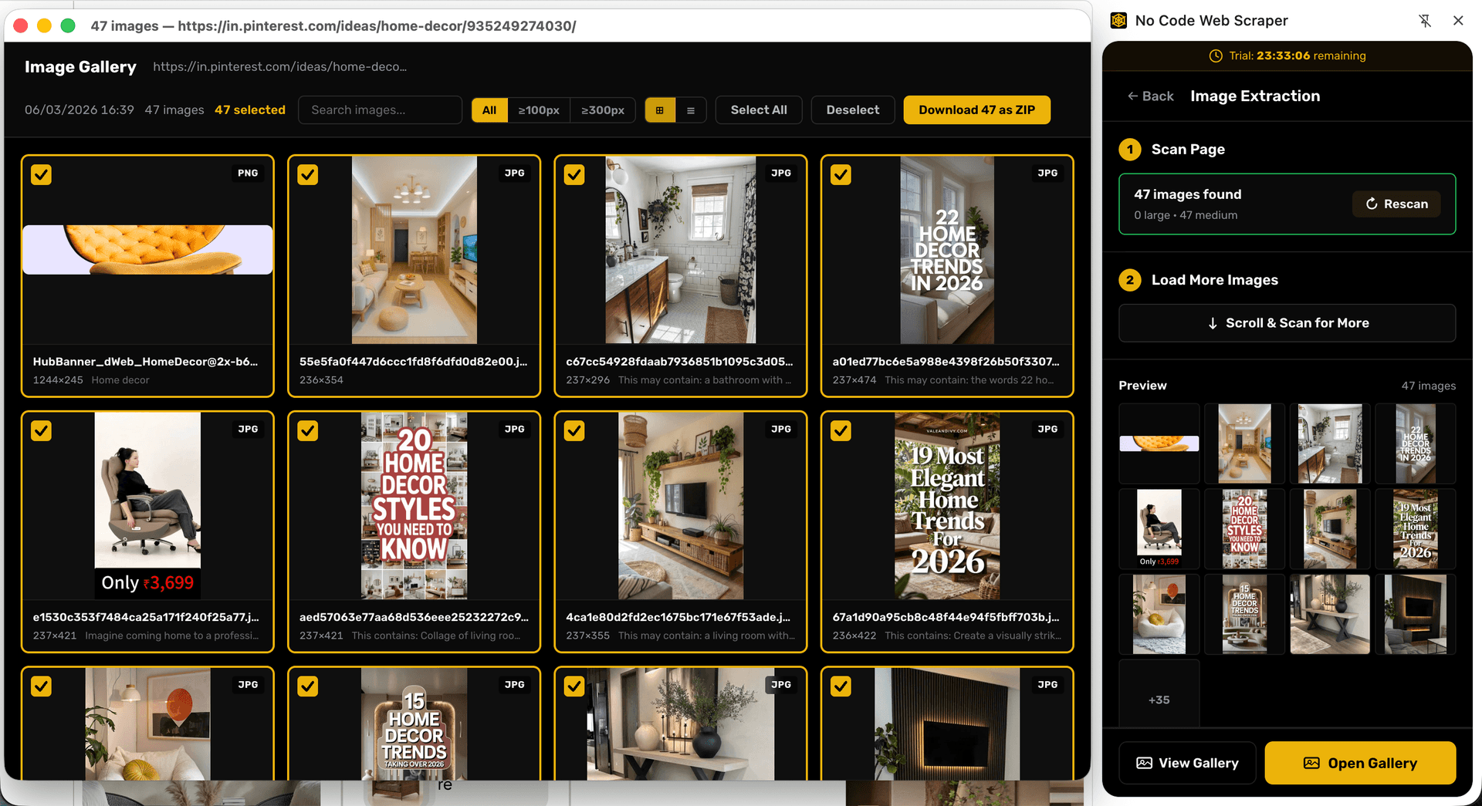
Task: Click the 47 selected count text
Action: click(250, 110)
